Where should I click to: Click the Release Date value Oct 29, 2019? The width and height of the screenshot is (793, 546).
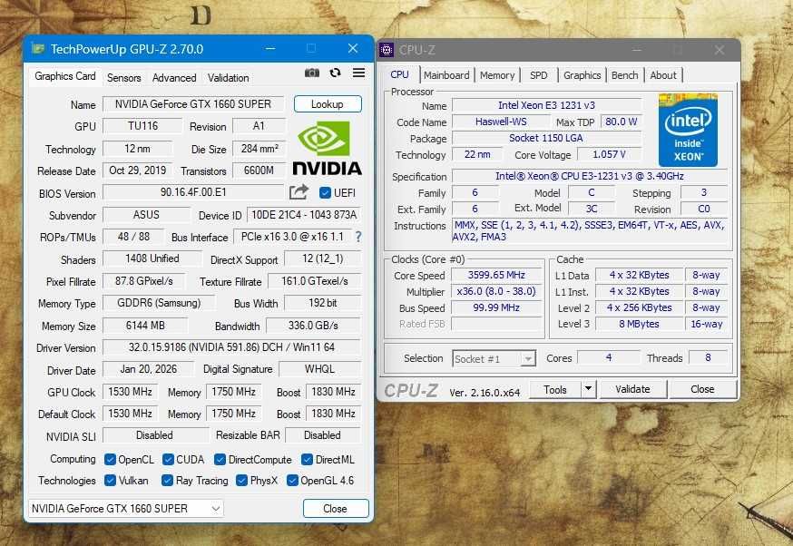coord(138,171)
